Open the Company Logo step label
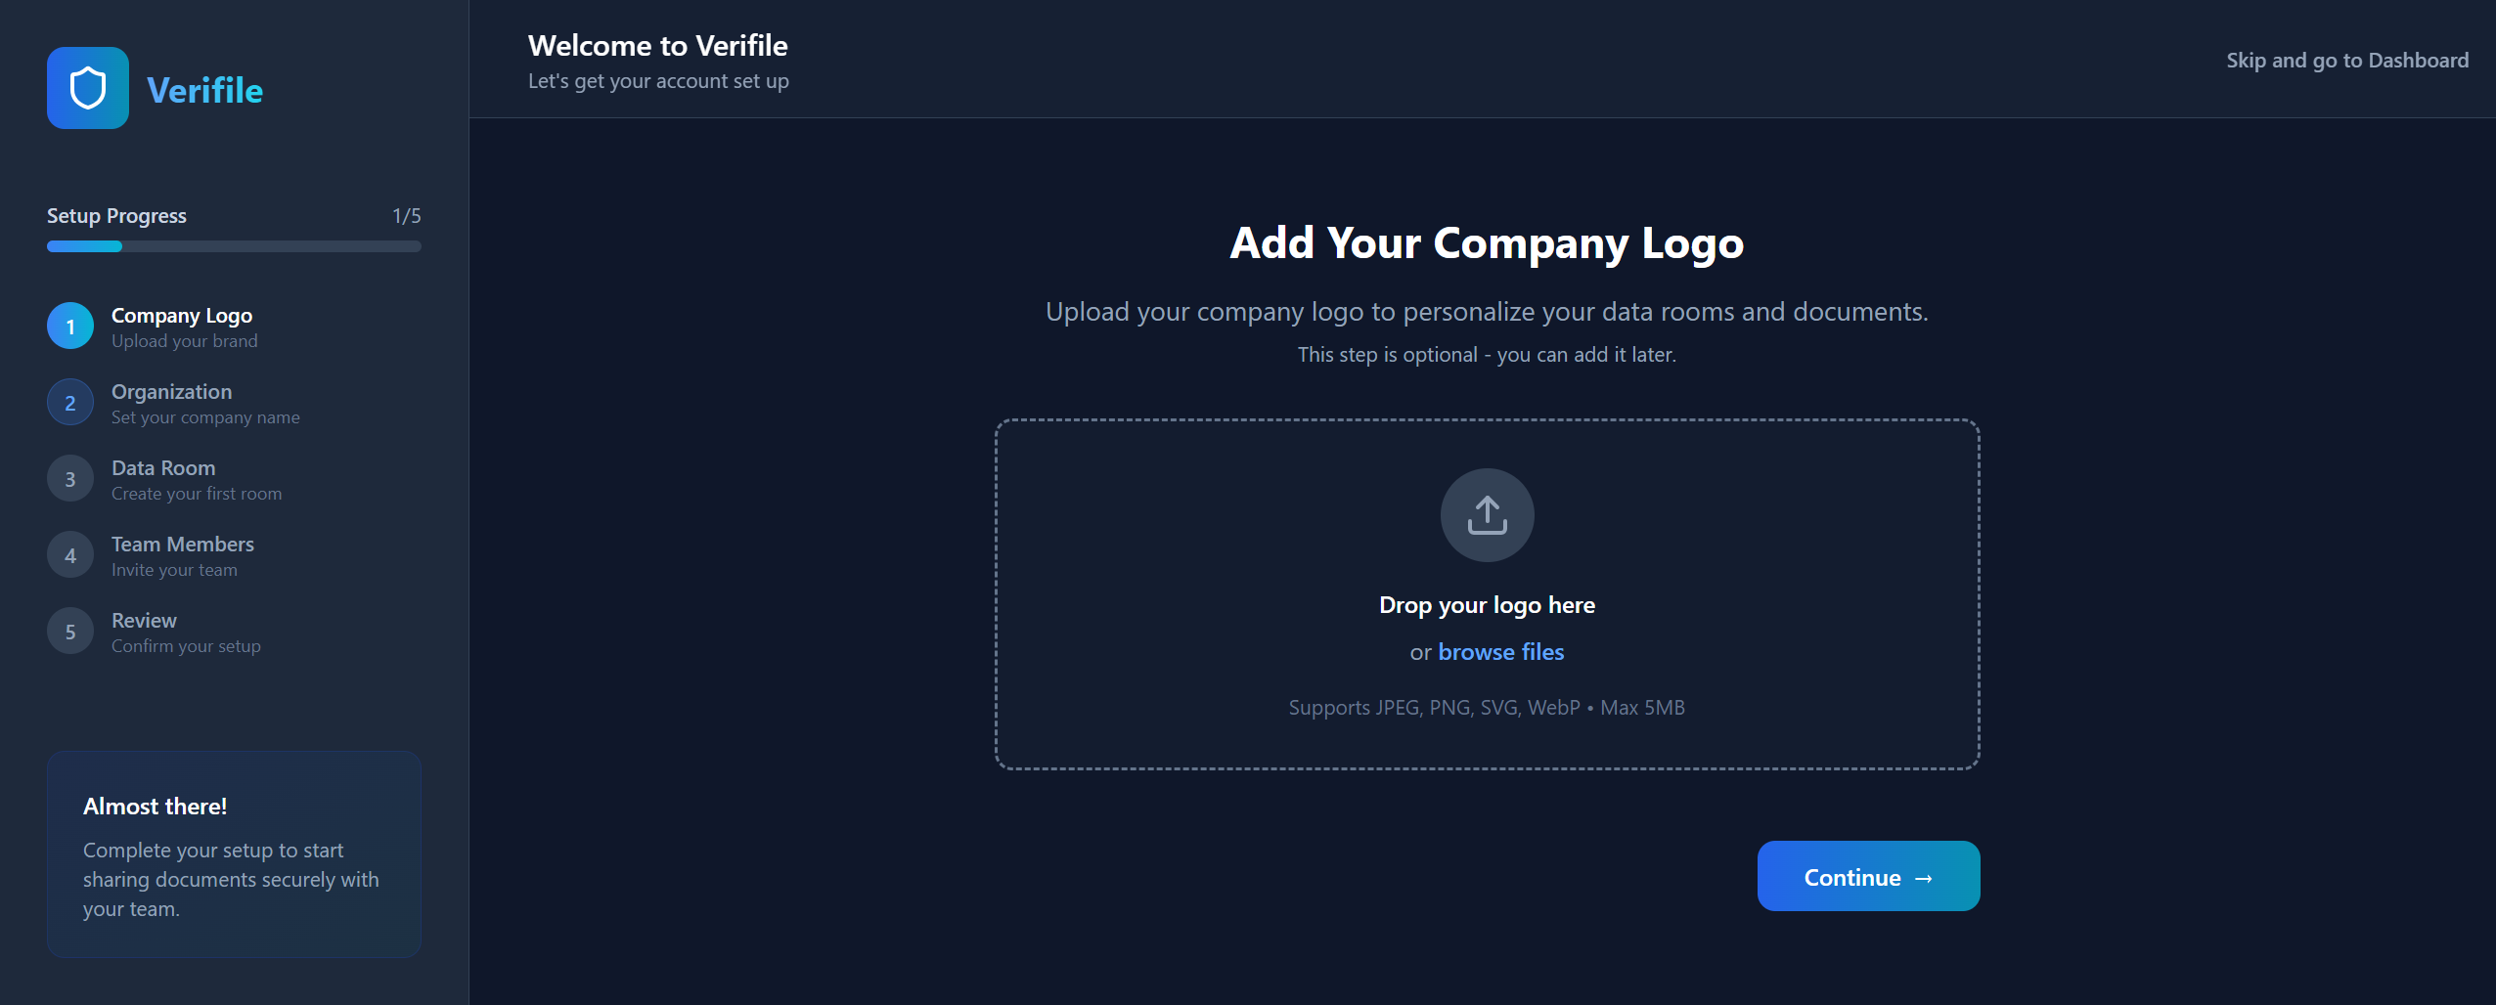This screenshot has height=1005, width=2496. [x=182, y=316]
